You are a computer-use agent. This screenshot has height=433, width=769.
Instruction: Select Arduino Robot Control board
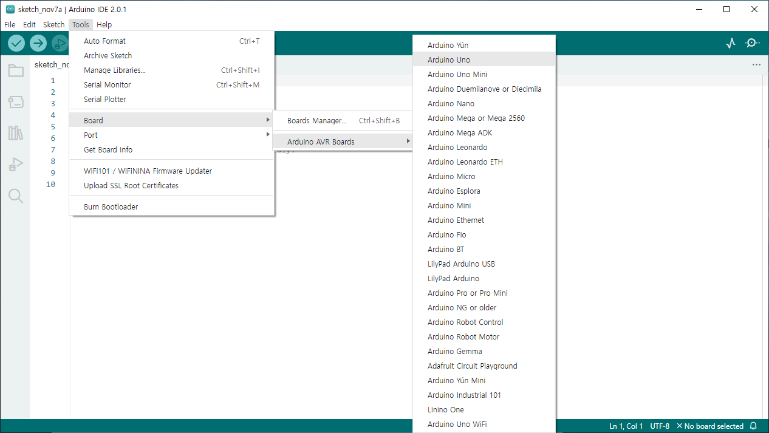(484, 322)
